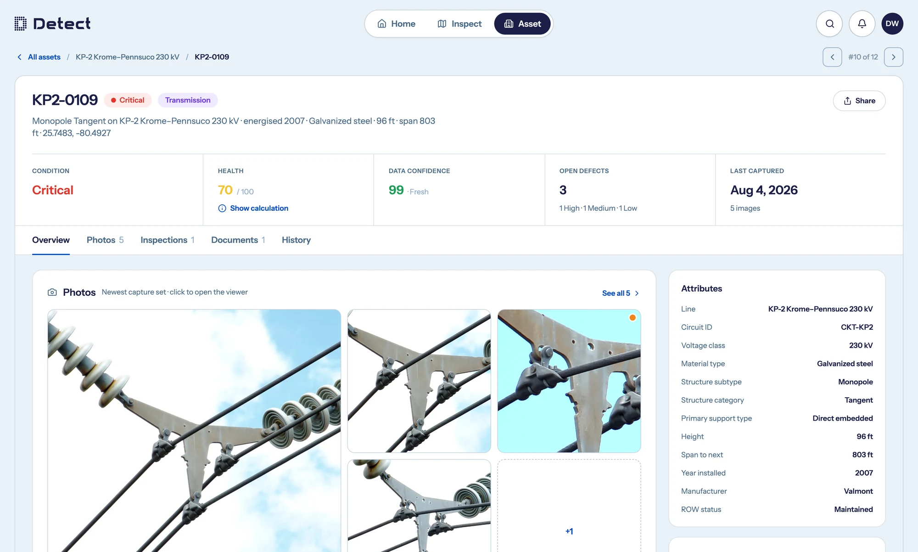Click the Transmission tag
Image resolution: width=918 pixels, height=552 pixels.
[x=188, y=100]
